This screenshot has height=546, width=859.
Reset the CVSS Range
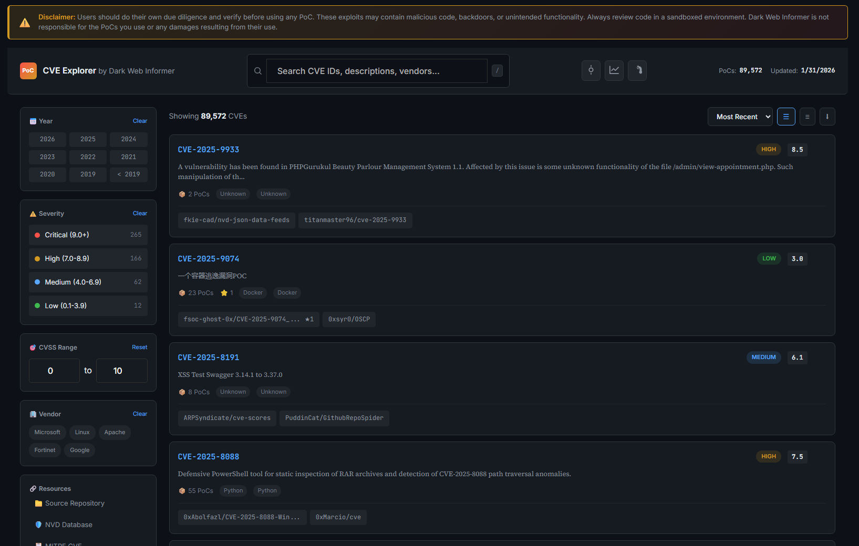pos(139,347)
